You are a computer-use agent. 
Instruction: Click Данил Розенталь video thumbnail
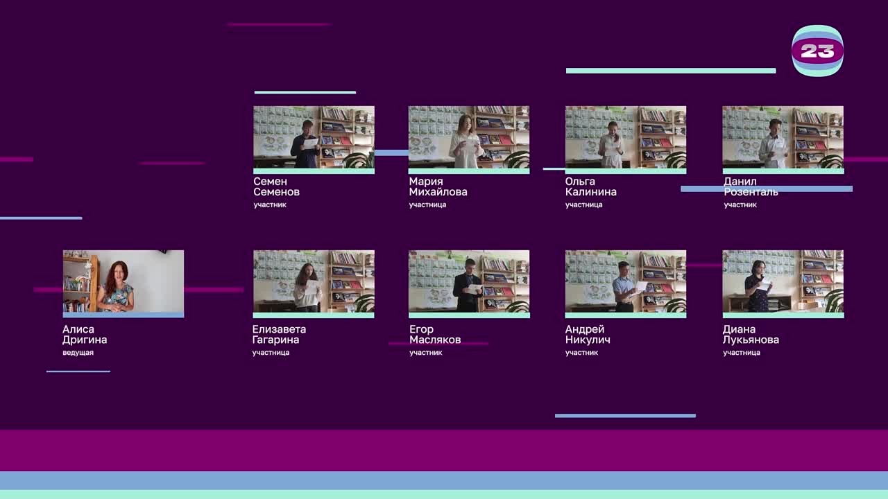(783, 137)
